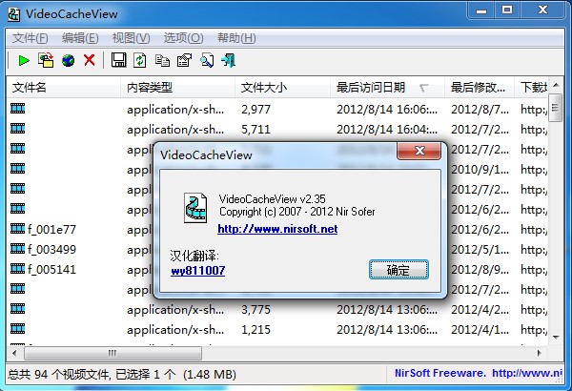Click file size cell 3,775
The image size is (572, 391).
(x=255, y=310)
